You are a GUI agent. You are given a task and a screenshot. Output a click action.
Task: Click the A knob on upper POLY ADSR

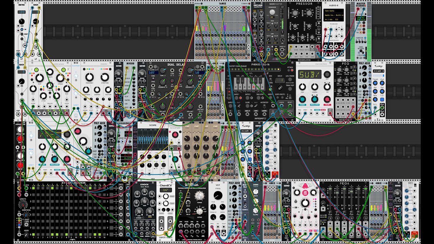coord(364,67)
